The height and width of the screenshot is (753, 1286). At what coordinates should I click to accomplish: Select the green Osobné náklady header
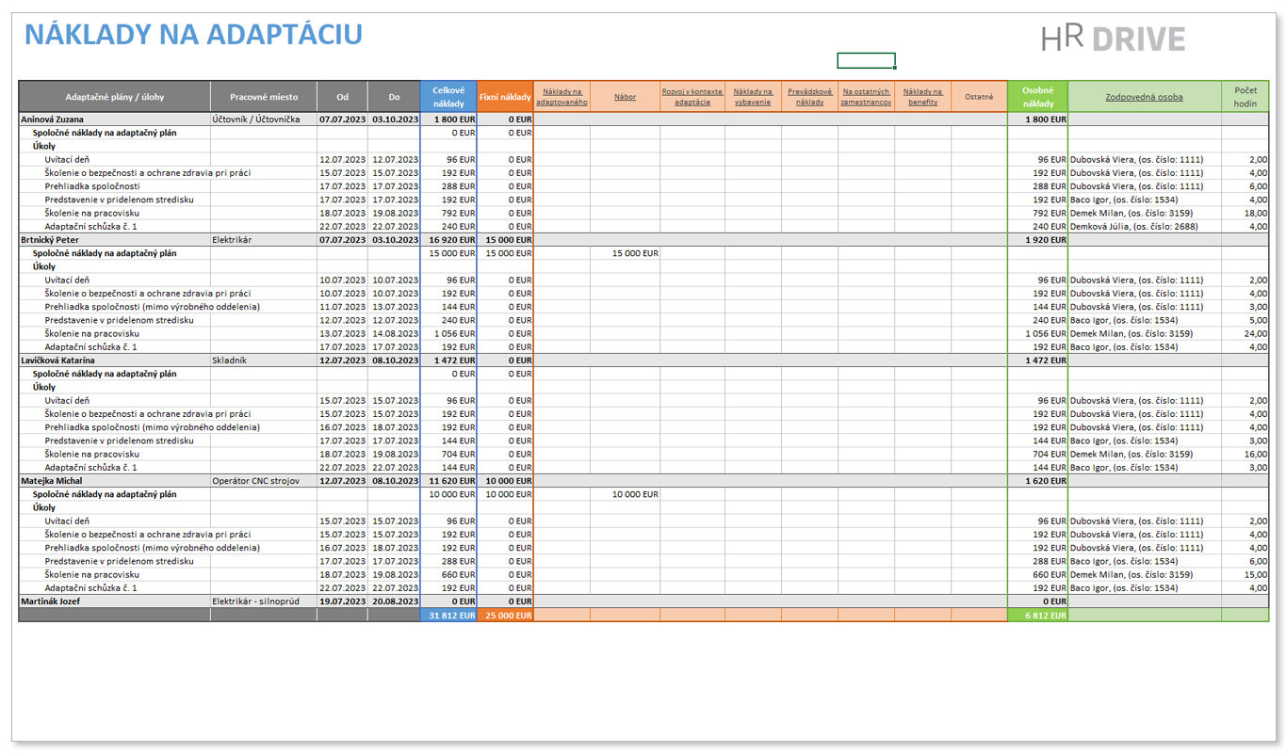[x=1037, y=96]
